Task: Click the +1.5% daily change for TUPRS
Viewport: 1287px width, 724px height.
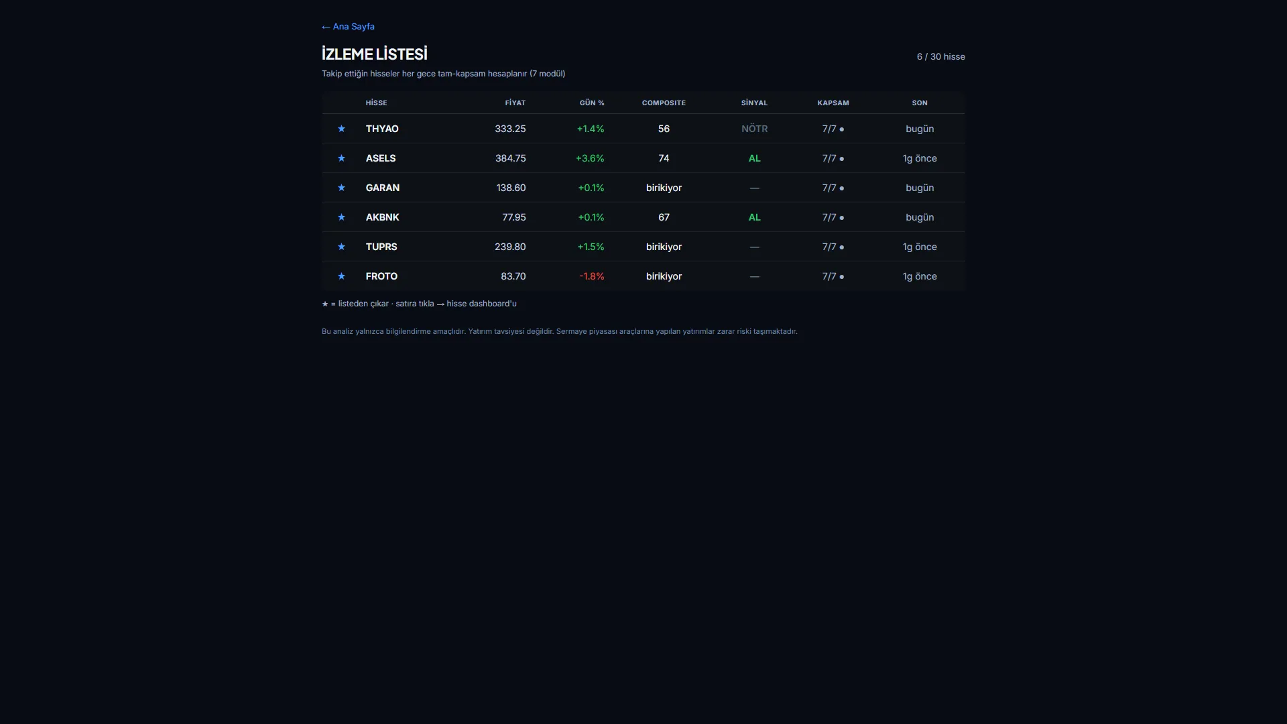Action: coord(591,247)
